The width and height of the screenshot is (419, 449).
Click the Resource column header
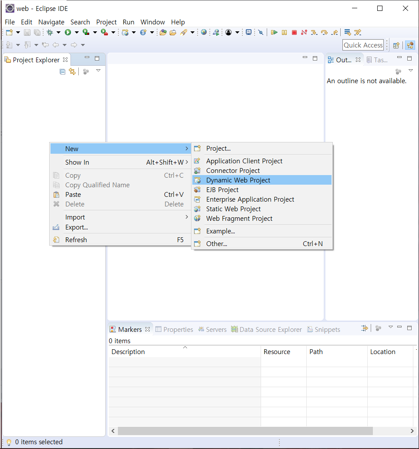pos(283,351)
